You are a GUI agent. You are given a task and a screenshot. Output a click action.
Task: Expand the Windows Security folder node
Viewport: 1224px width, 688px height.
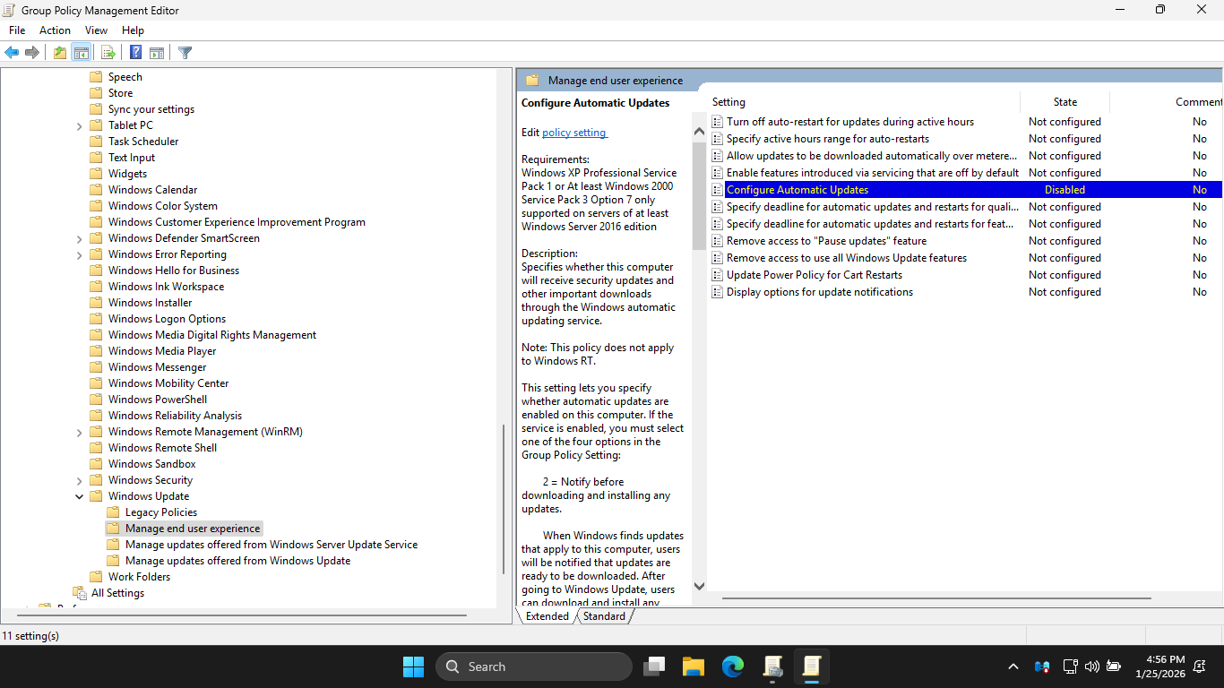[80, 481]
